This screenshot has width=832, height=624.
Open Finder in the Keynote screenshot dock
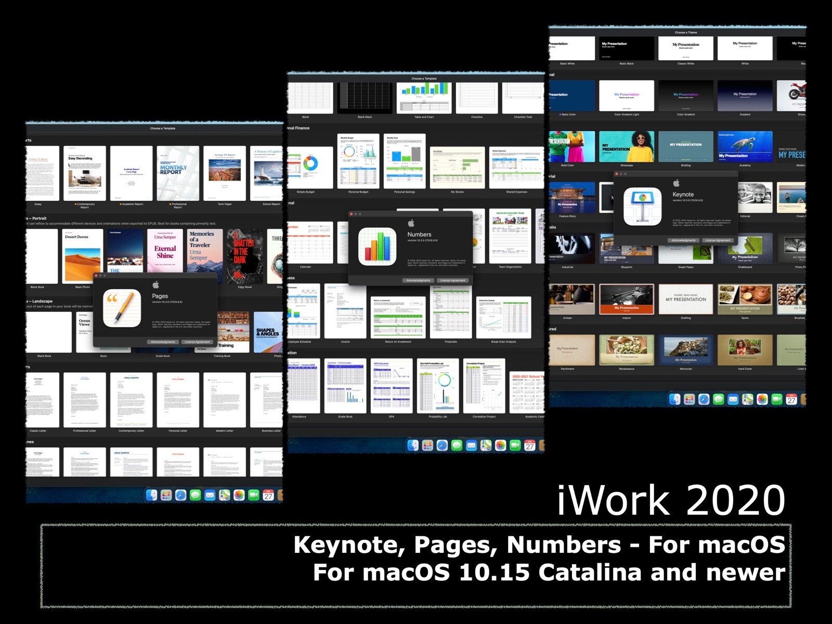[x=674, y=399]
